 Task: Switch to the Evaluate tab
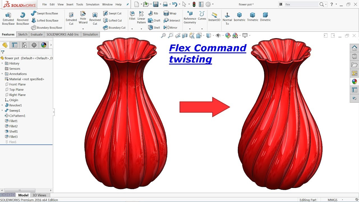[x=37, y=35]
